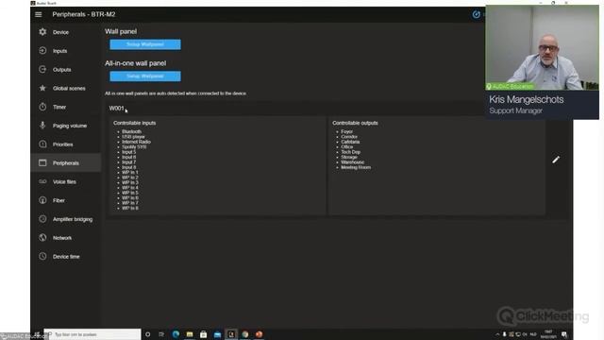Open the Paging volume menu entry
604x340 pixels.
pos(70,126)
